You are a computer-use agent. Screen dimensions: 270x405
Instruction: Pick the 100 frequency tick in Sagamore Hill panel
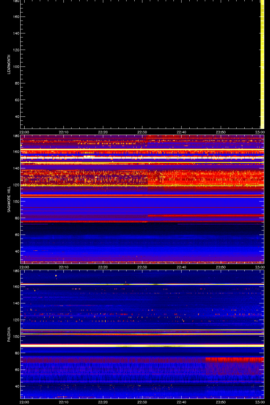(x=17, y=201)
